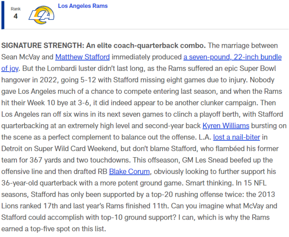Click the 'SIGNATURE STRENGTH:' bold heading

43,46
